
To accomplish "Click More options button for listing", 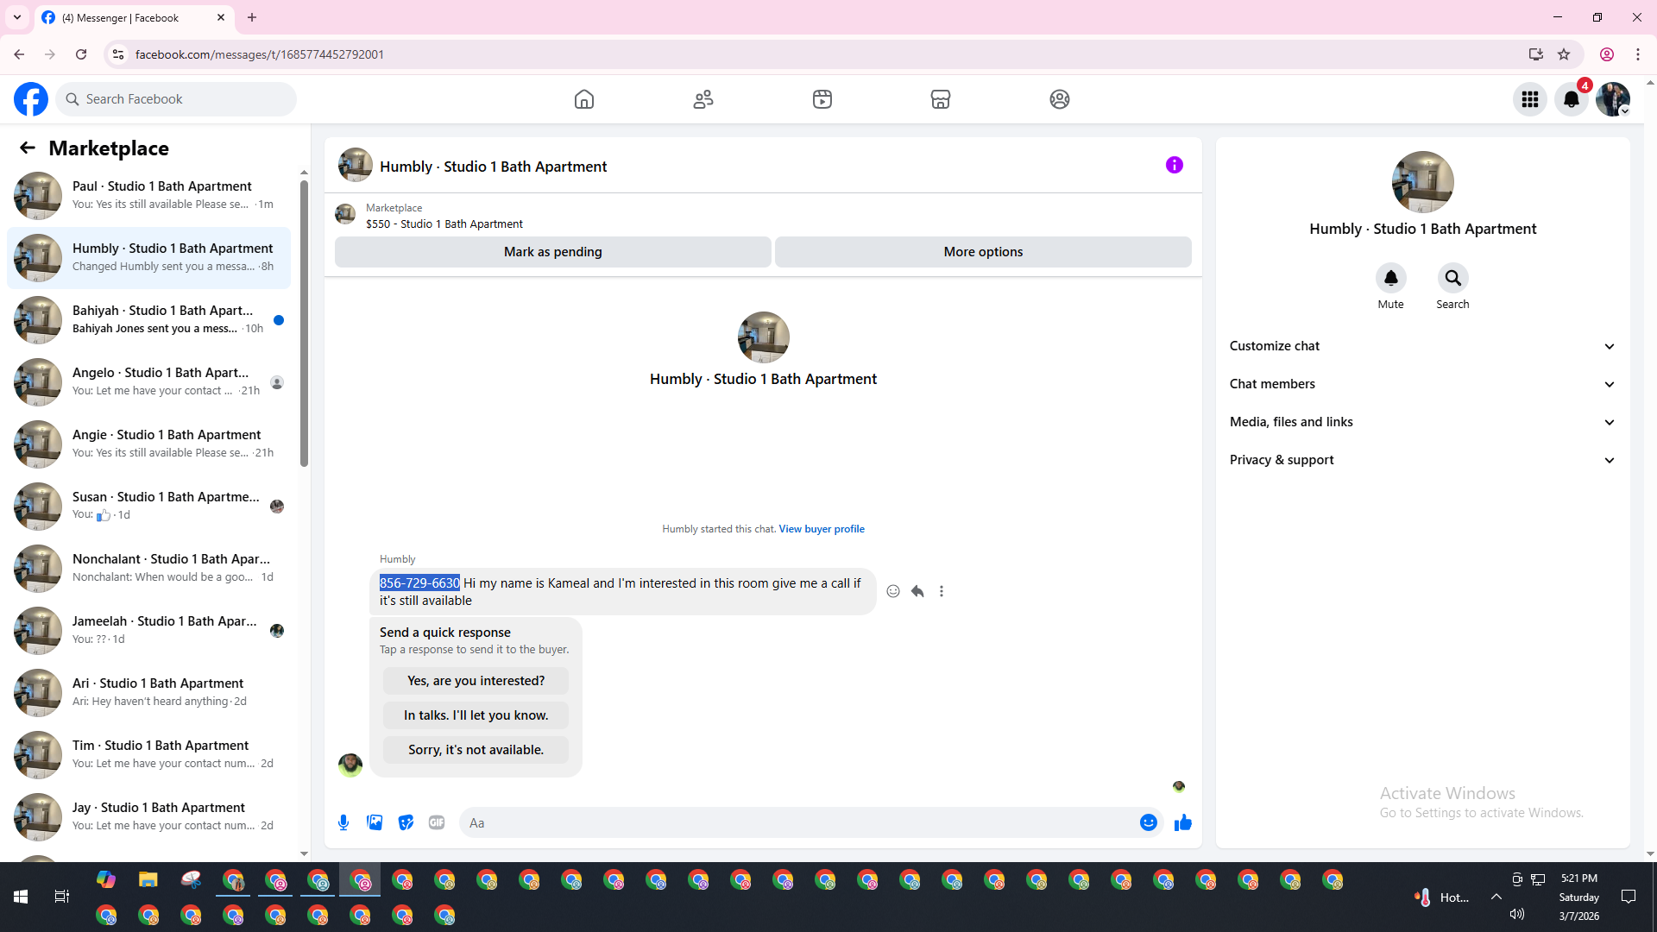I will 983,252.
